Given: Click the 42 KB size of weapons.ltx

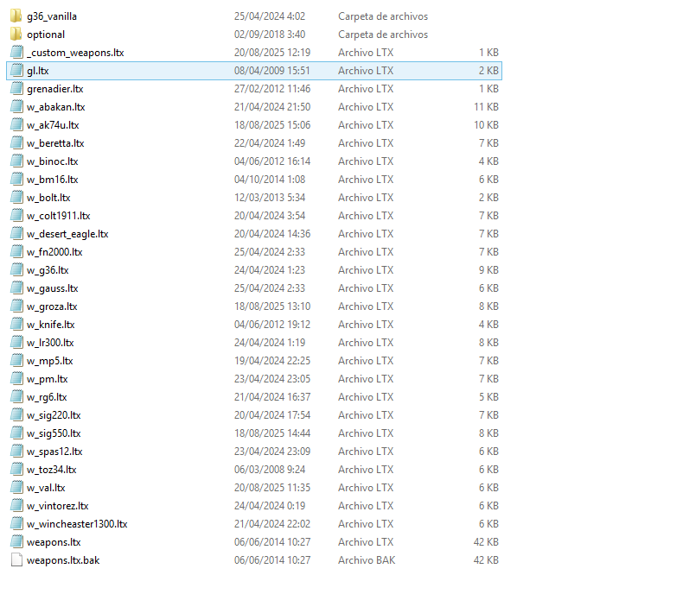Looking at the screenshot, I should pyautogui.click(x=486, y=542).
